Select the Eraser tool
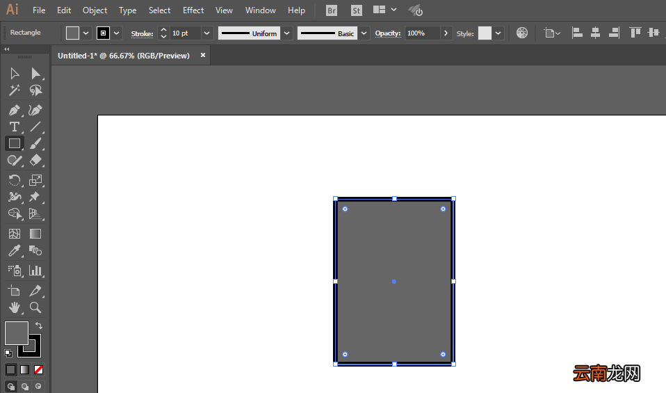The height and width of the screenshot is (393, 666). (35, 160)
